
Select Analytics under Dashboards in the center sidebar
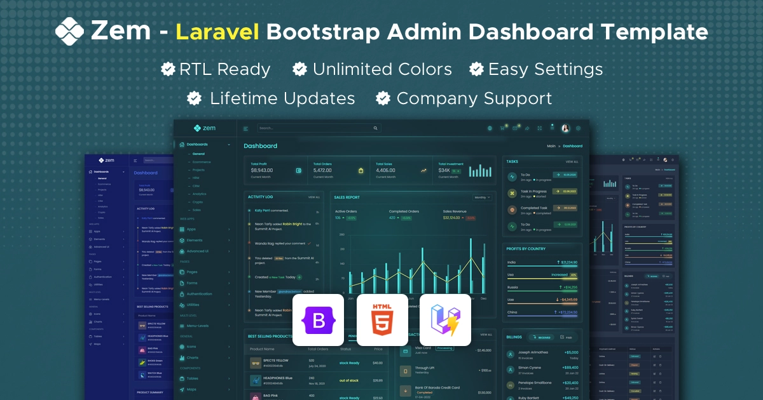click(200, 194)
